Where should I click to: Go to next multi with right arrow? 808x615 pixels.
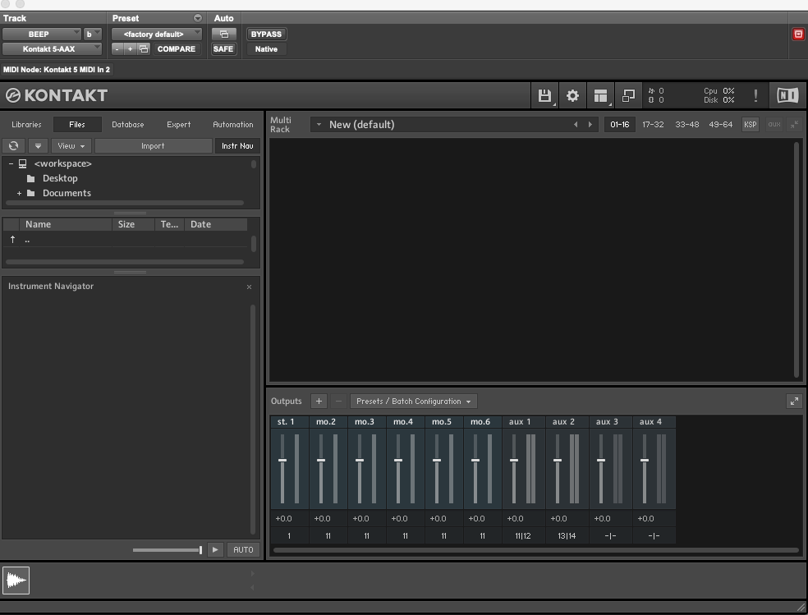pos(590,125)
